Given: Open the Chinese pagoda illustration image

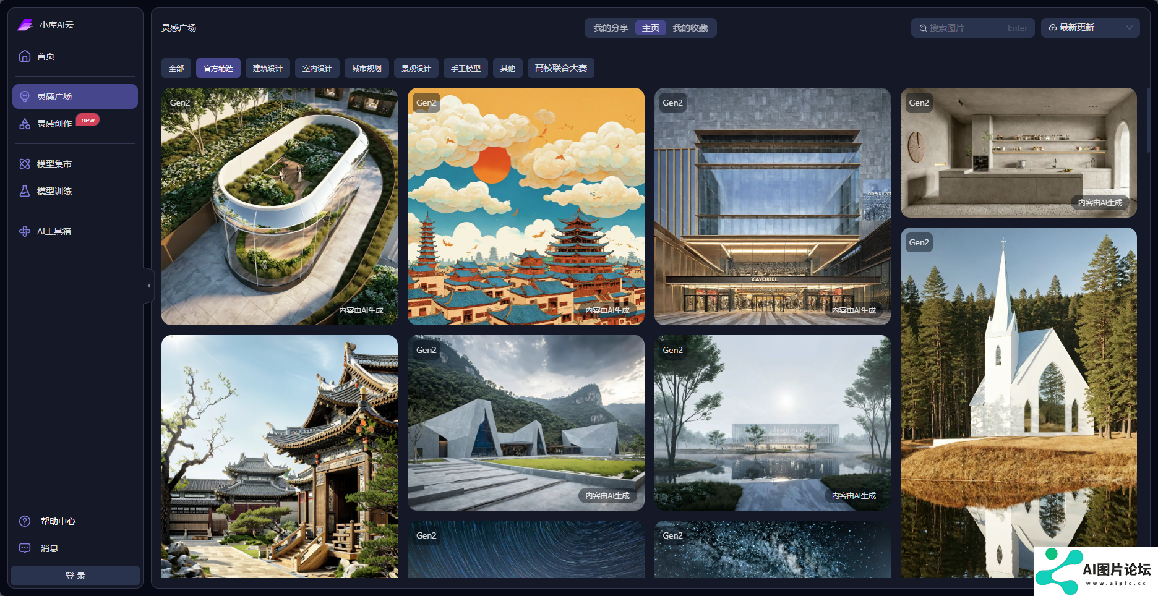Looking at the screenshot, I should (x=526, y=206).
